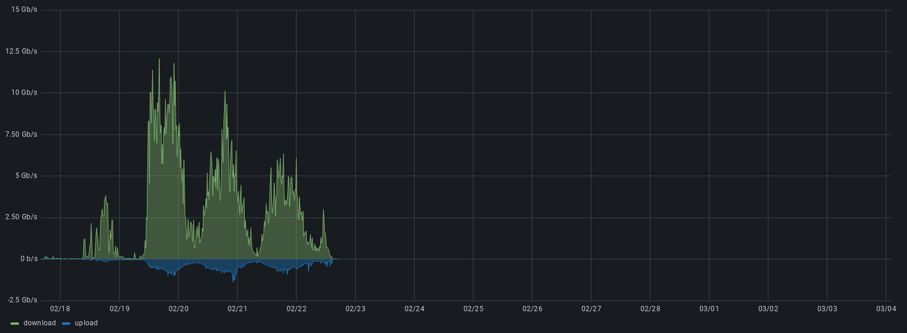
Task: Select the 02/26 date label on x-axis
Action: tap(532, 309)
